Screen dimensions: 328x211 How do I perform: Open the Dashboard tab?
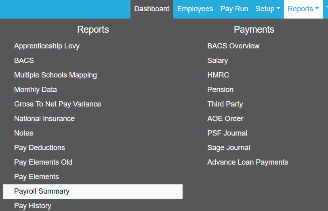(x=152, y=9)
